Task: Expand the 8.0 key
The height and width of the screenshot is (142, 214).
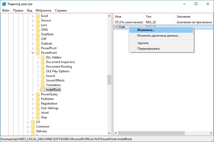Action: 28,122
